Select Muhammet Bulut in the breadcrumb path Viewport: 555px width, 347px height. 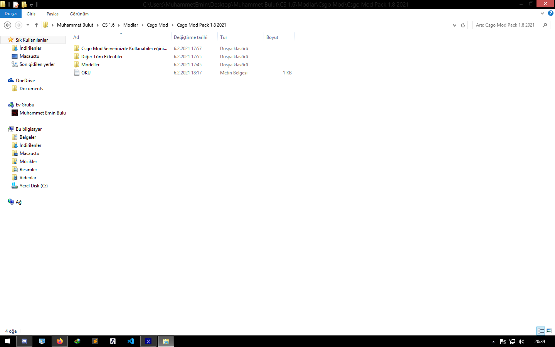click(75, 25)
